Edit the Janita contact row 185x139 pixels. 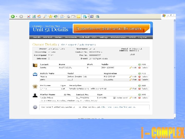click(133, 68)
